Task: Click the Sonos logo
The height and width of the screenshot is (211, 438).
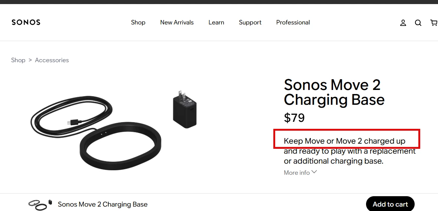Action: (x=26, y=23)
